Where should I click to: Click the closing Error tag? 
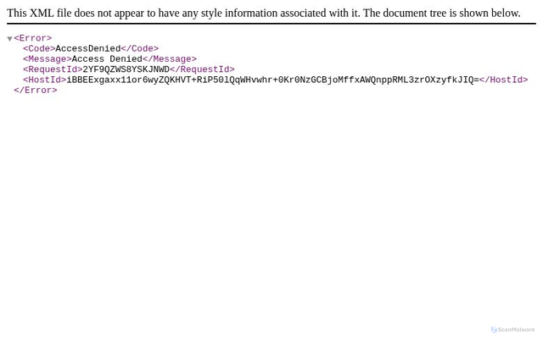pos(35,90)
